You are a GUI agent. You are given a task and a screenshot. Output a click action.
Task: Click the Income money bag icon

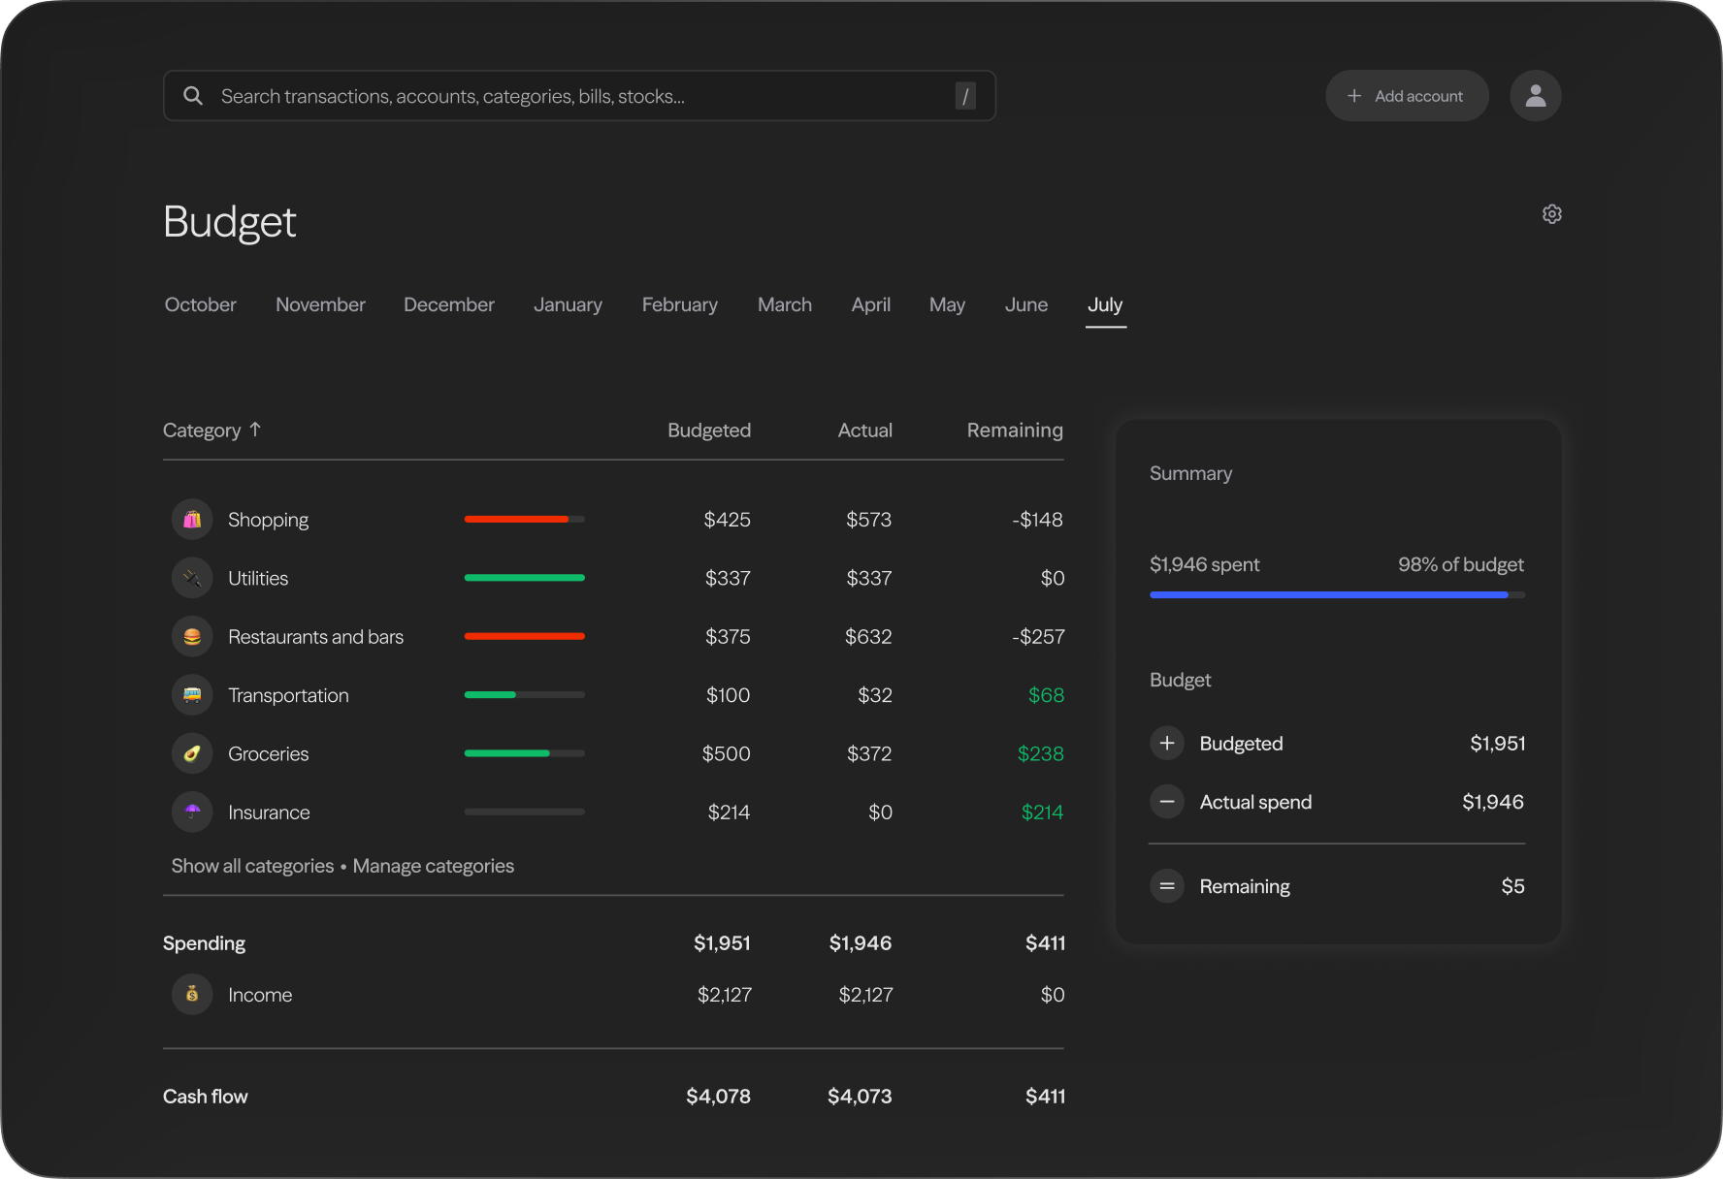[192, 994]
